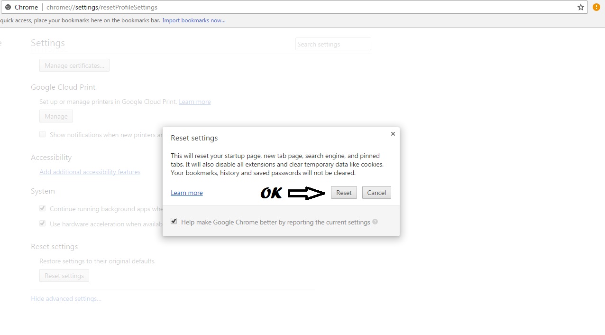Viewport: 605px width, 335px height.
Task: Click the Reset settings dialog title
Action: (x=194, y=138)
